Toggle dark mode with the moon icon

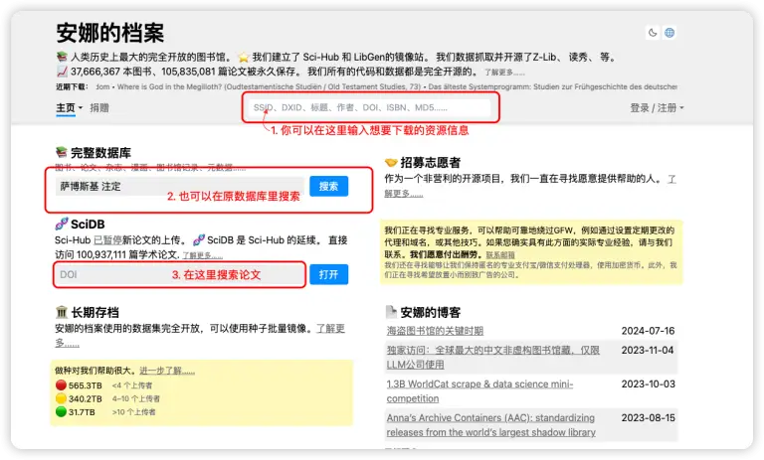tap(653, 33)
